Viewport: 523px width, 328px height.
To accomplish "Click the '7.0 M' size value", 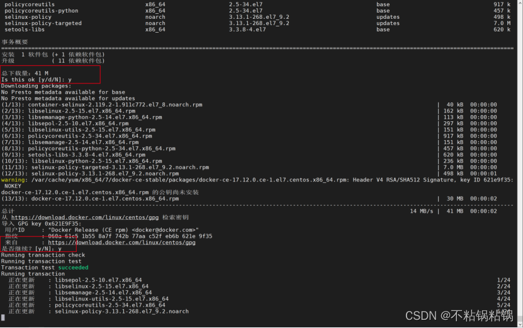I will click(502, 23).
